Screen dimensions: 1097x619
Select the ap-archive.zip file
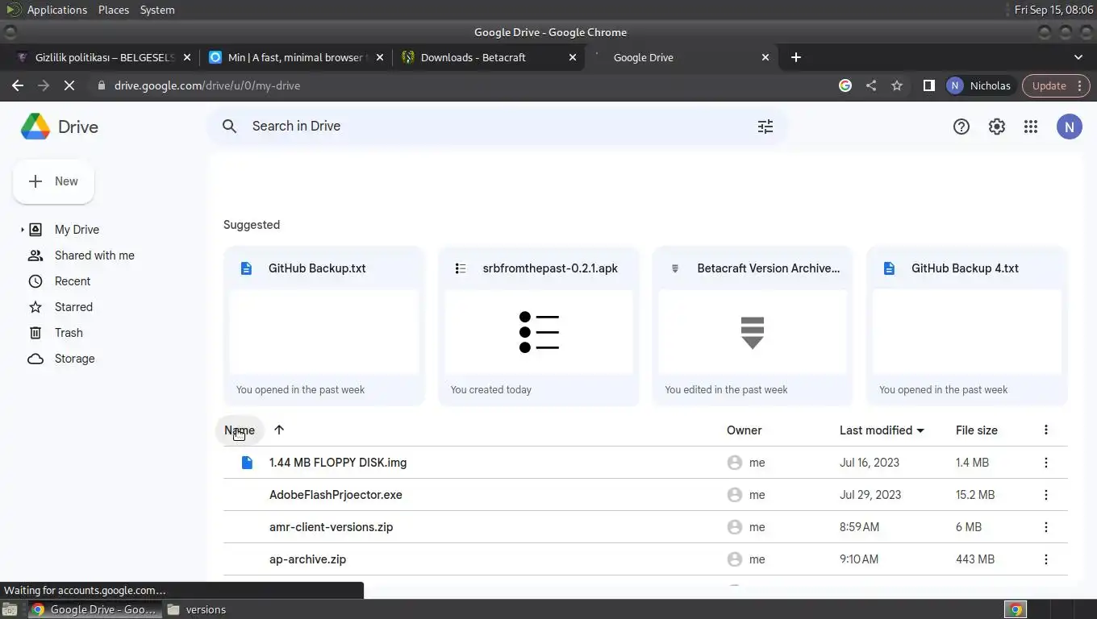tap(645, 559)
